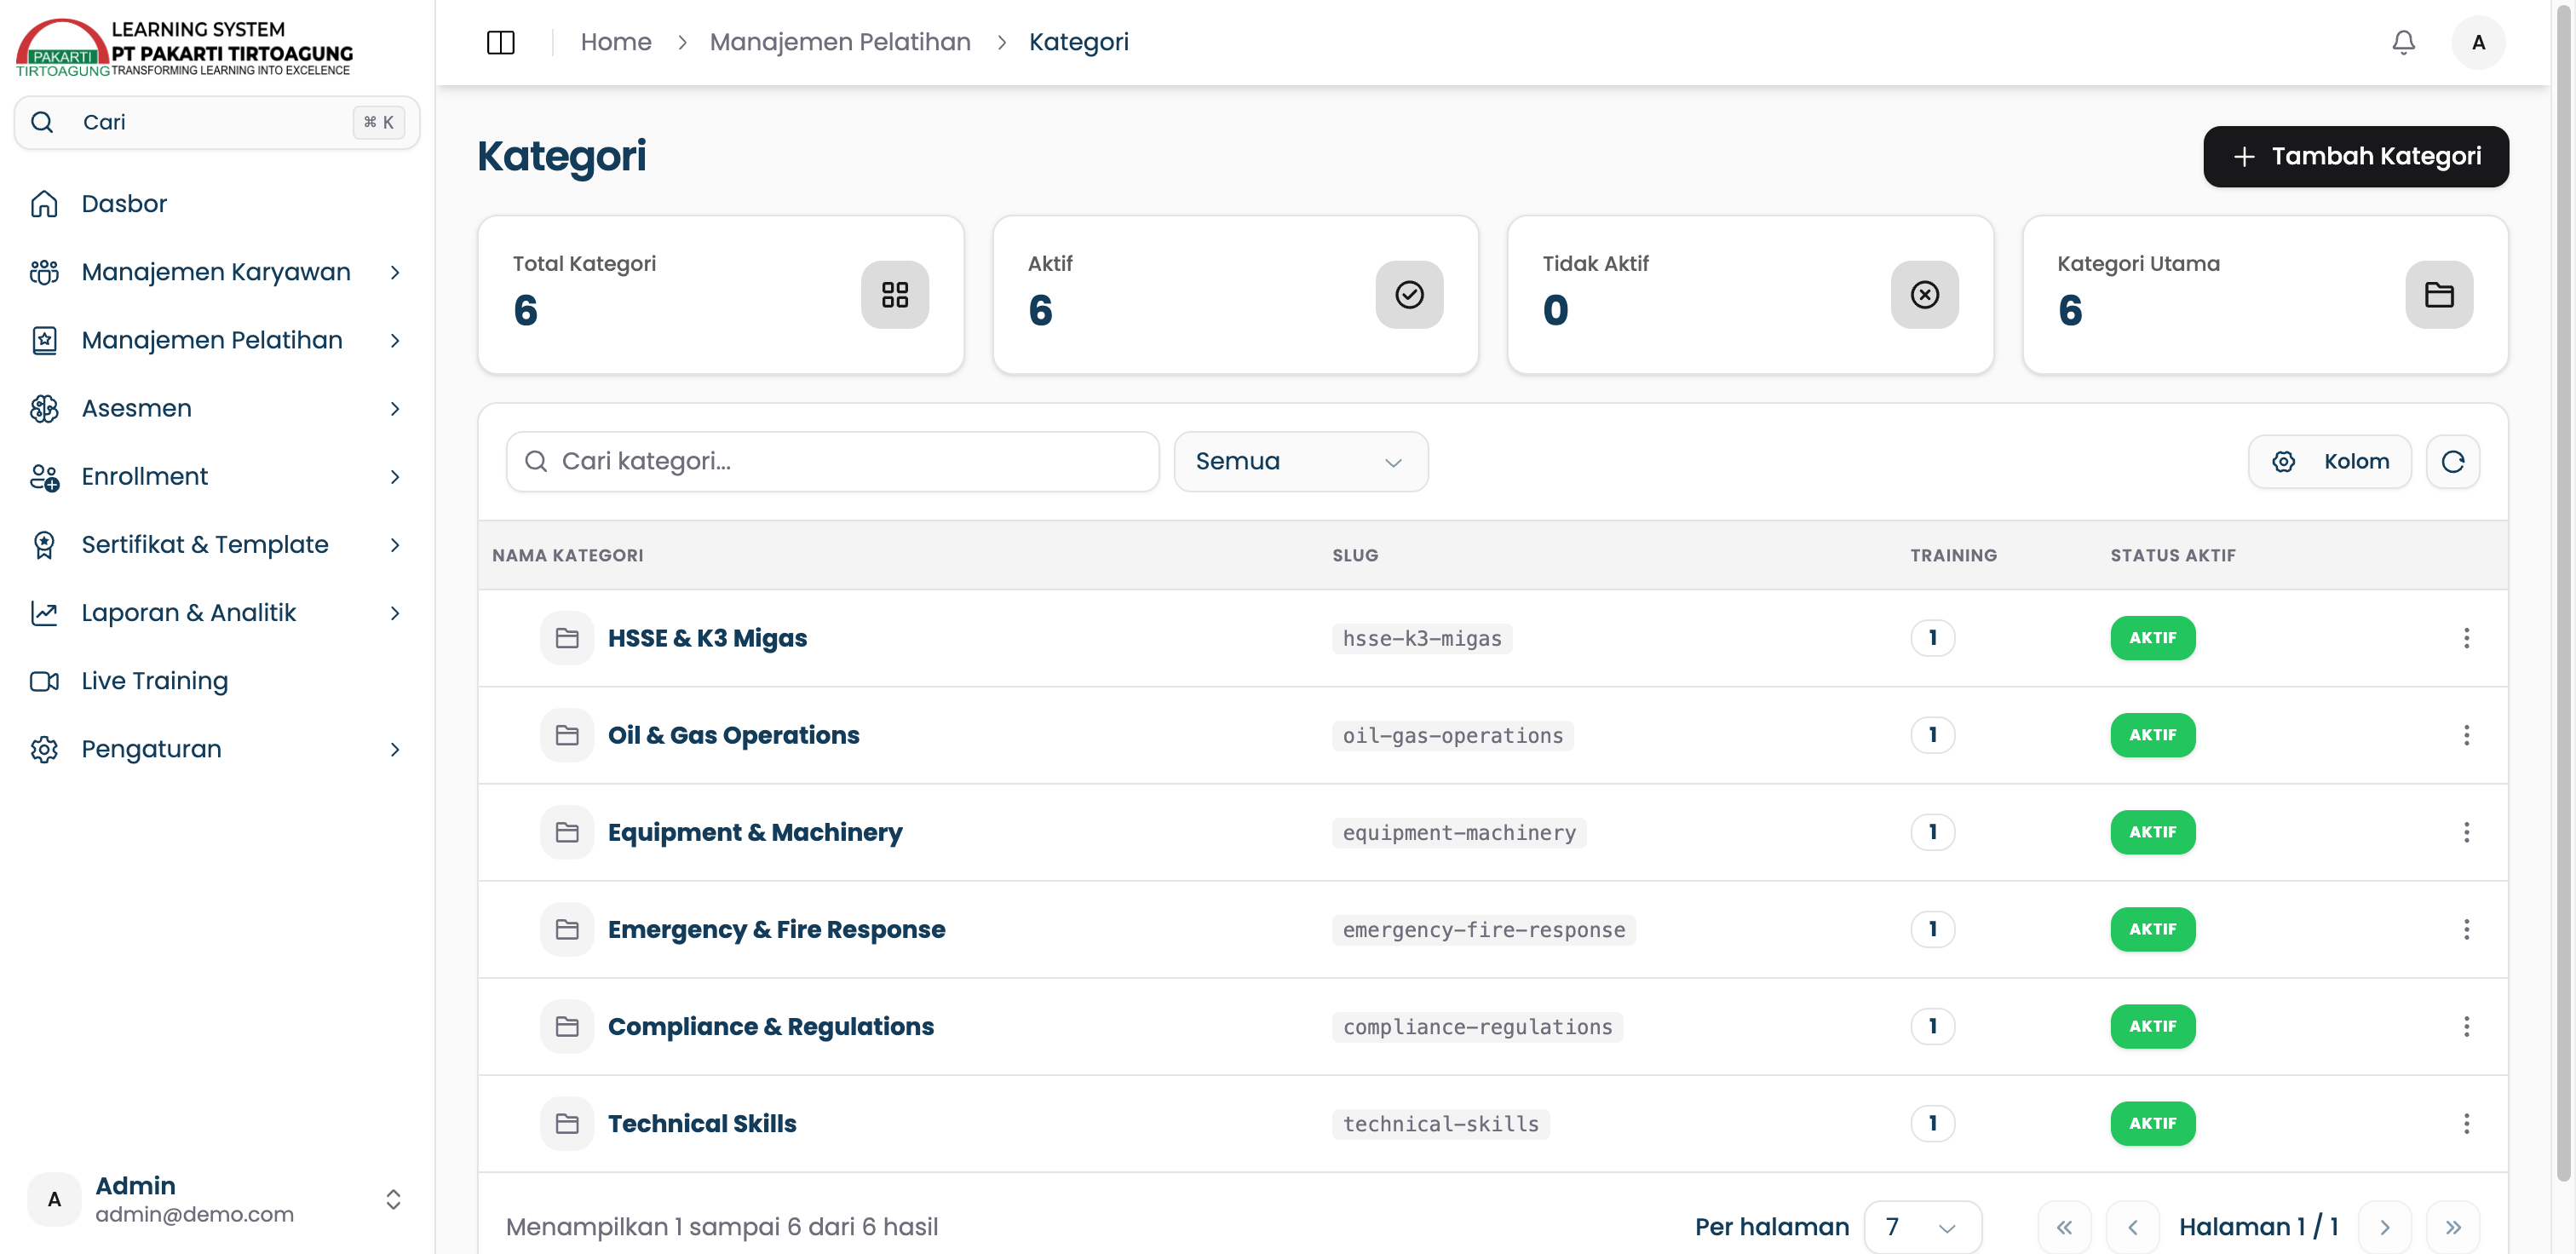
Task: Click the Manajemen Karyawan people icon
Action: pyautogui.click(x=44, y=272)
